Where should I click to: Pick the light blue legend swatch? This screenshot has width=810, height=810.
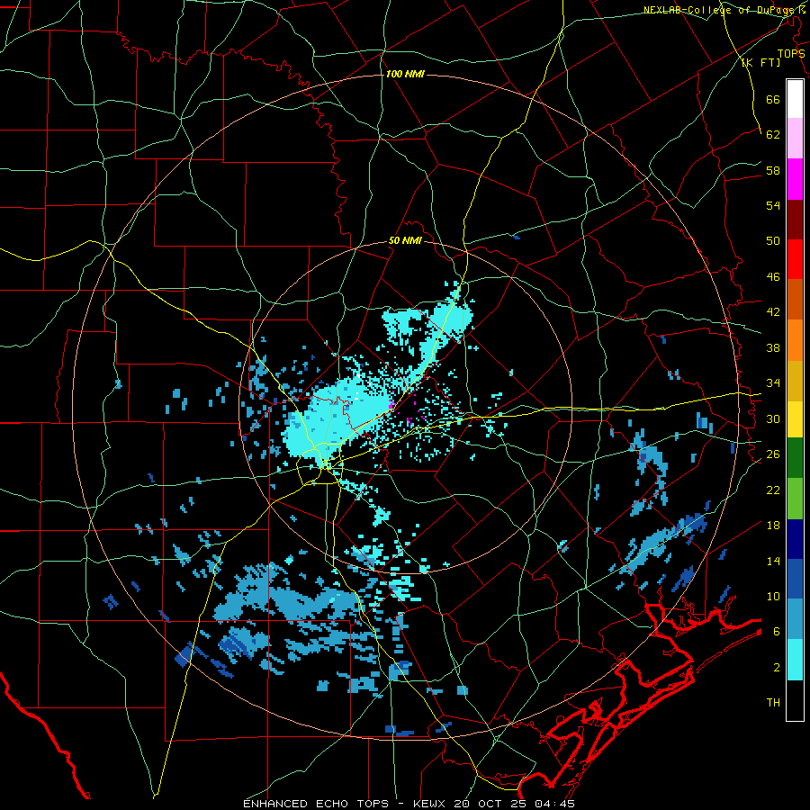coord(795,619)
